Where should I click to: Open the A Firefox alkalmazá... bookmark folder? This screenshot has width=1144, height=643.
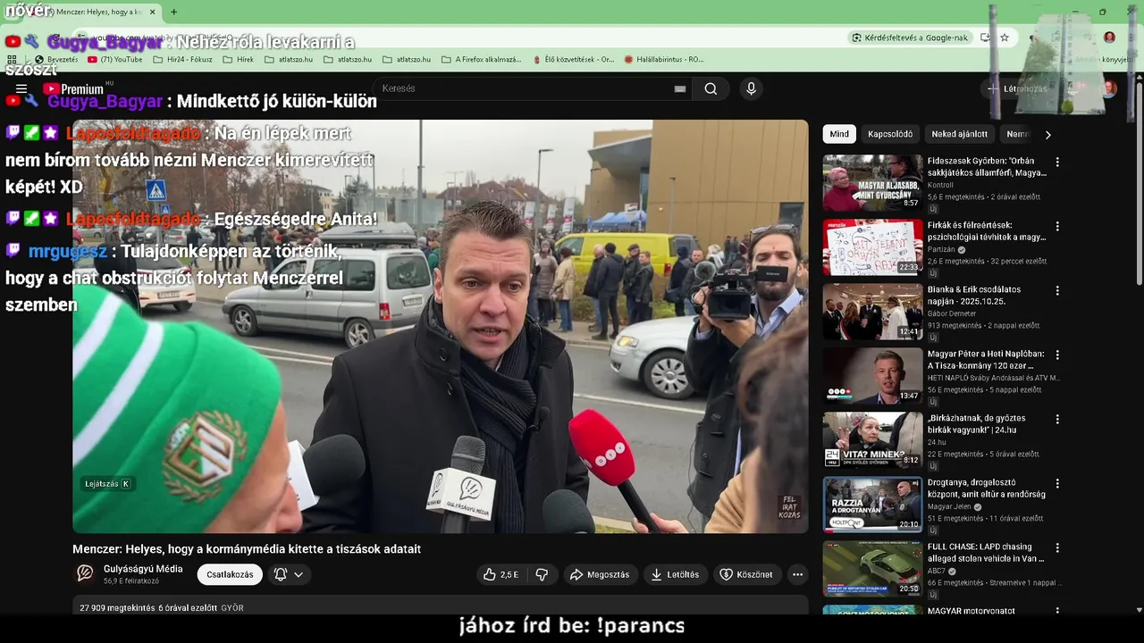click(x=481, y=59)
